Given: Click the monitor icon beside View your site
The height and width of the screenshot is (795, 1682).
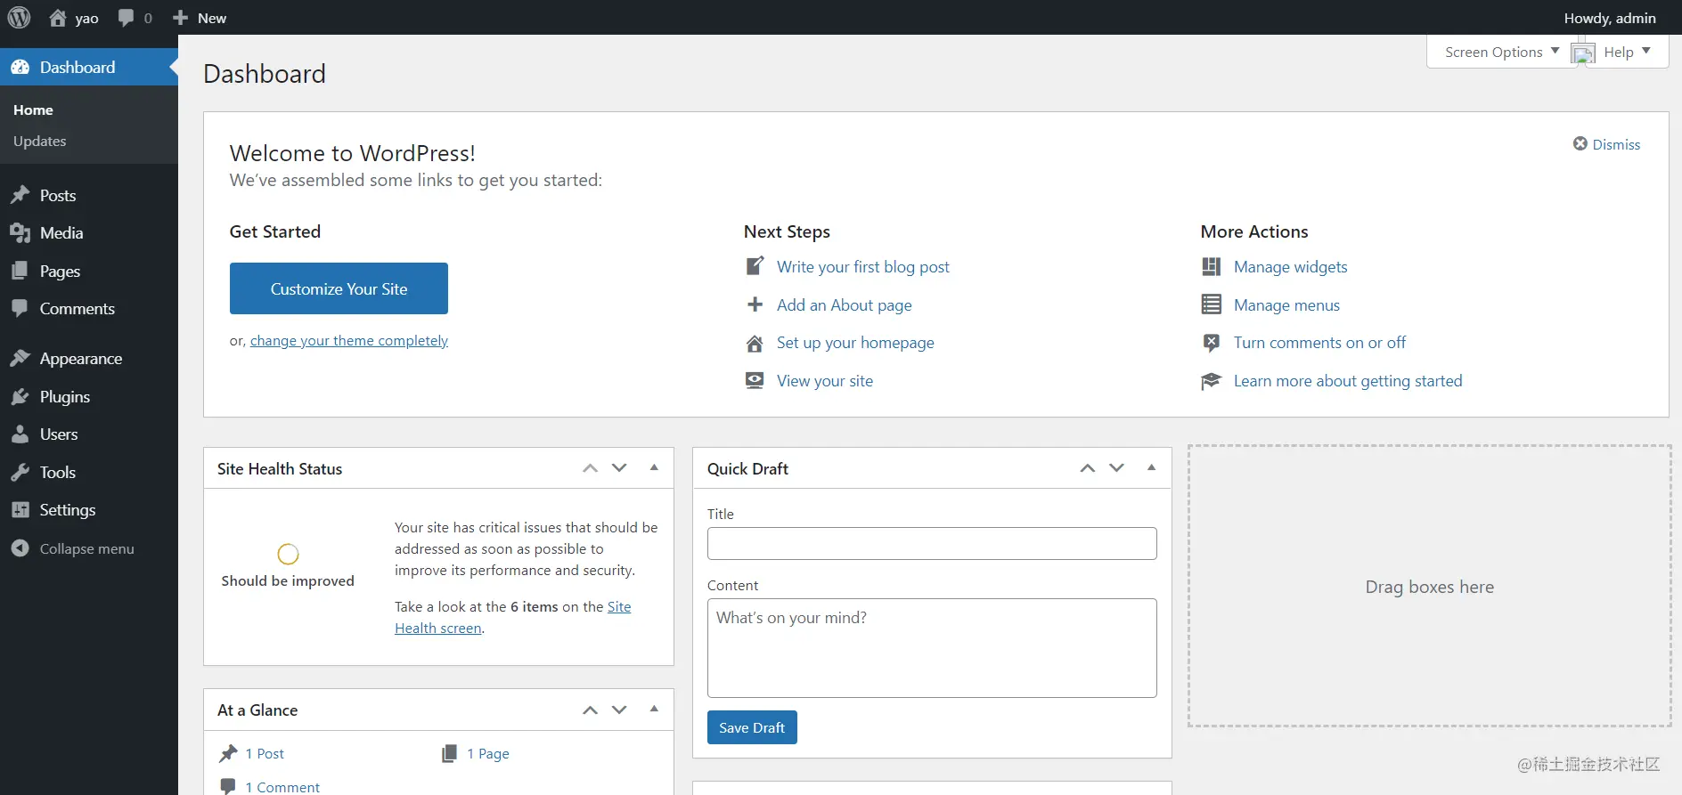Looking at the screenshot, I should click(755, 380).
